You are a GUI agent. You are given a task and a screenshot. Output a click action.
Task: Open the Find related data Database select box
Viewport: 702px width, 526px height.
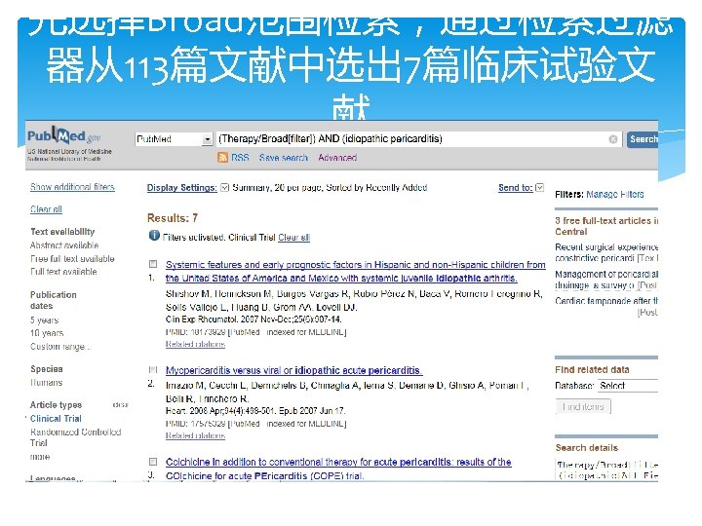click(x=628, y=386)
